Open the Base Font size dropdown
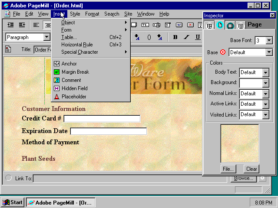 point(269,40)
